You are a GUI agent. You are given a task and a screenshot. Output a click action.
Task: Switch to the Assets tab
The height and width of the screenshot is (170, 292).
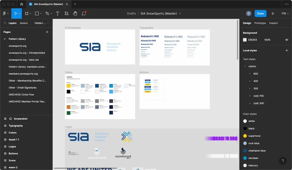click(24, 23)
